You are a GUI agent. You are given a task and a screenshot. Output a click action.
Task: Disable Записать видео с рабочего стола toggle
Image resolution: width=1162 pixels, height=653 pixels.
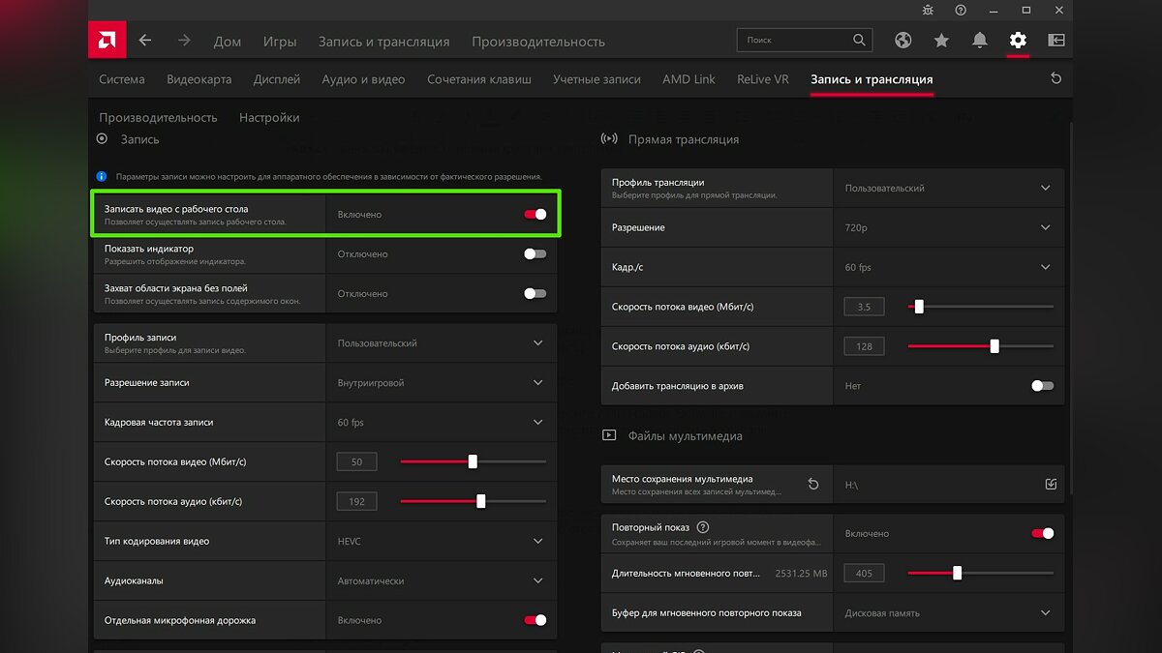[x=535, y=215]
